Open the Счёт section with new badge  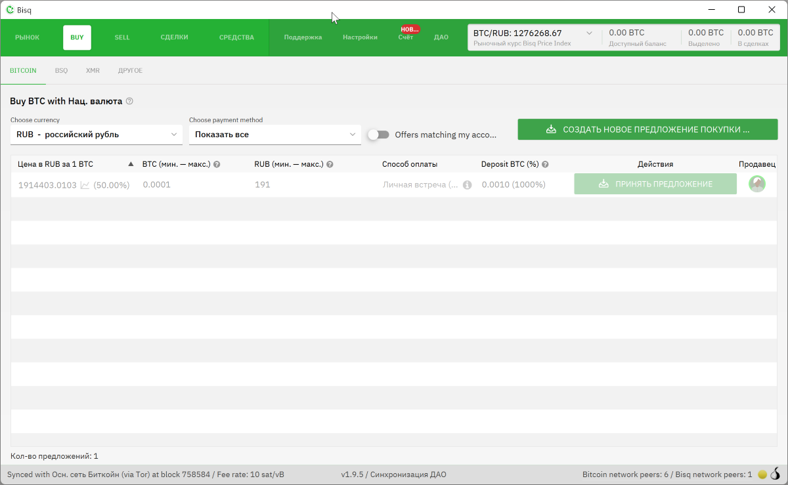click(x=406, y=37)
